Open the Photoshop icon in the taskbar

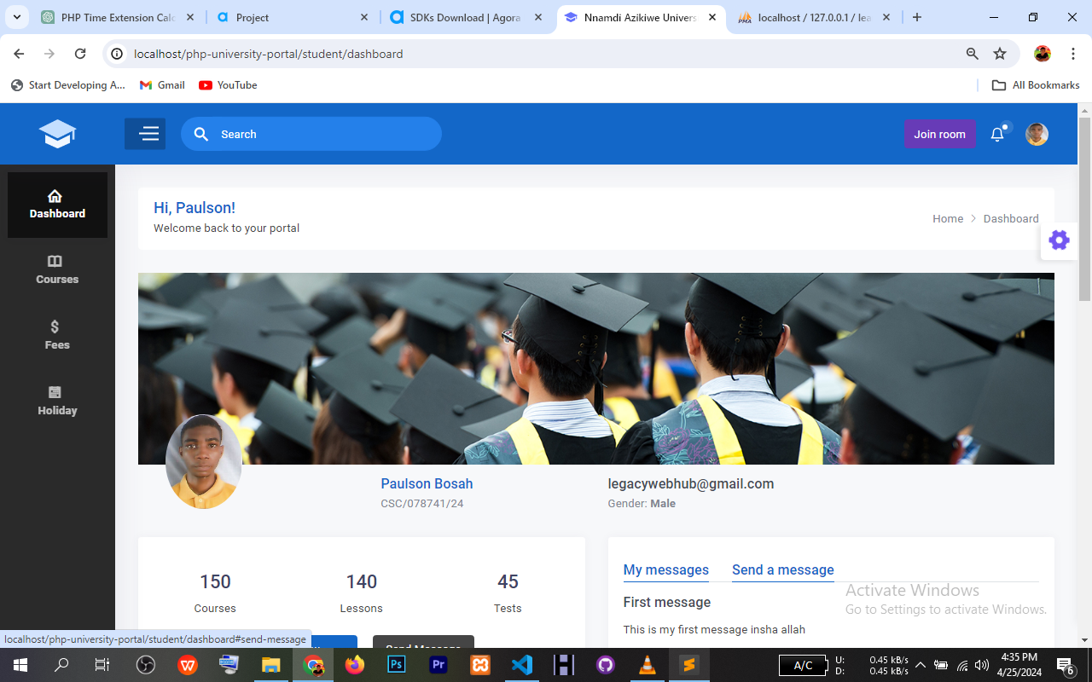(x=396, y=664)
